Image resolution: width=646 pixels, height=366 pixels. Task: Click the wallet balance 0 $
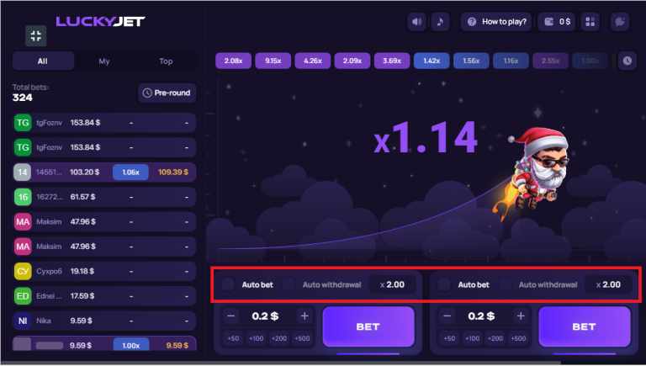point(558,22)
